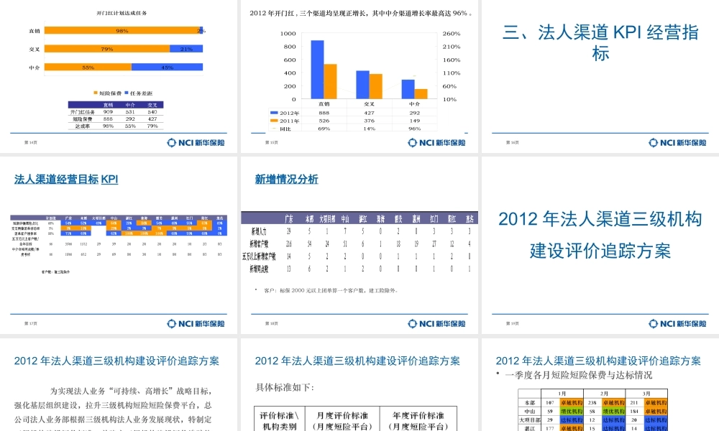Screen dimensions: 719x431
Task: Click the NCI 新华保险 logo on the 新增情况分析 slide
Action: pyautogui.click(x=436, y=323)
